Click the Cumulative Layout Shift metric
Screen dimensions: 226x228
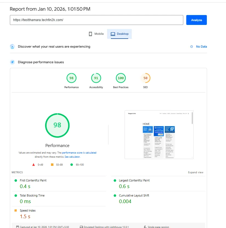pyautogui.click(x=158, y=199)
